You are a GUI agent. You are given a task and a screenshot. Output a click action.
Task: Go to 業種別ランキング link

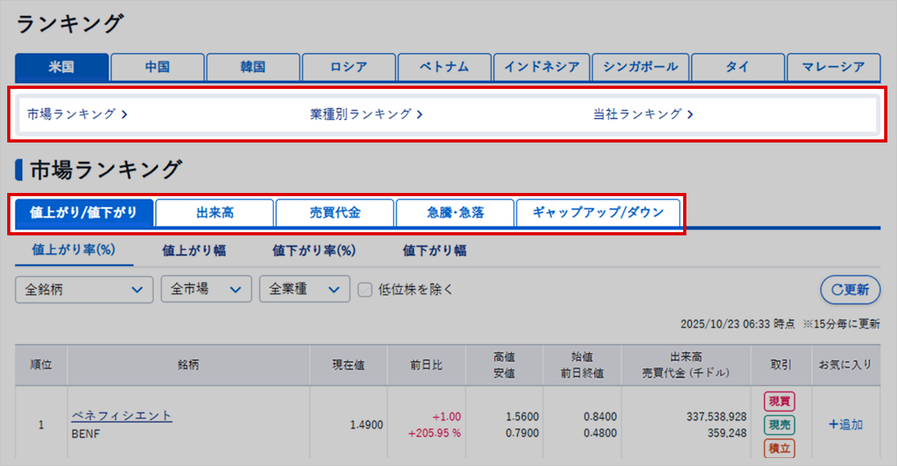pos(366,114)
